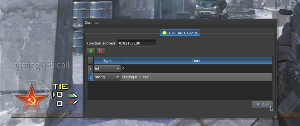The image size is (300, 126).
Task: Click the Connect window title bar
Action: pyautogui.click(x=180, y=23)
